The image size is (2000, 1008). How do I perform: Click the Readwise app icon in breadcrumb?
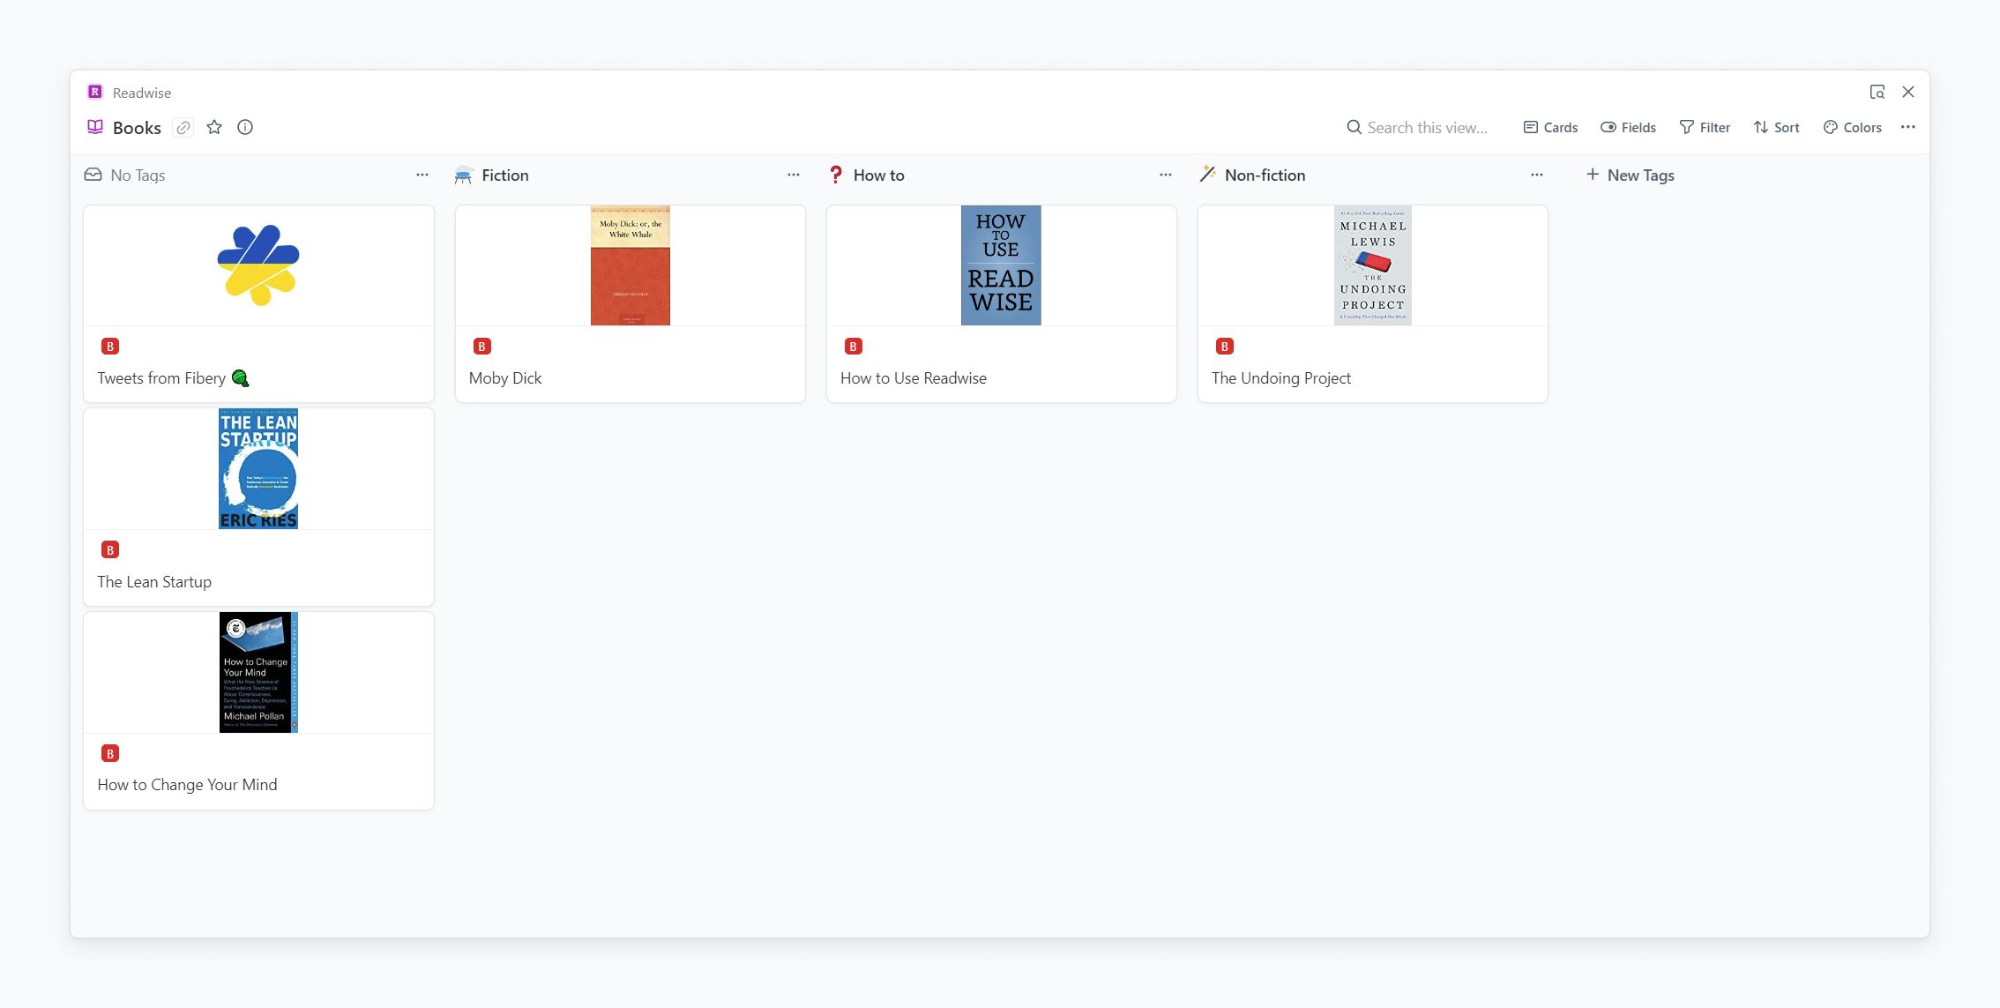tap(95, 93)
